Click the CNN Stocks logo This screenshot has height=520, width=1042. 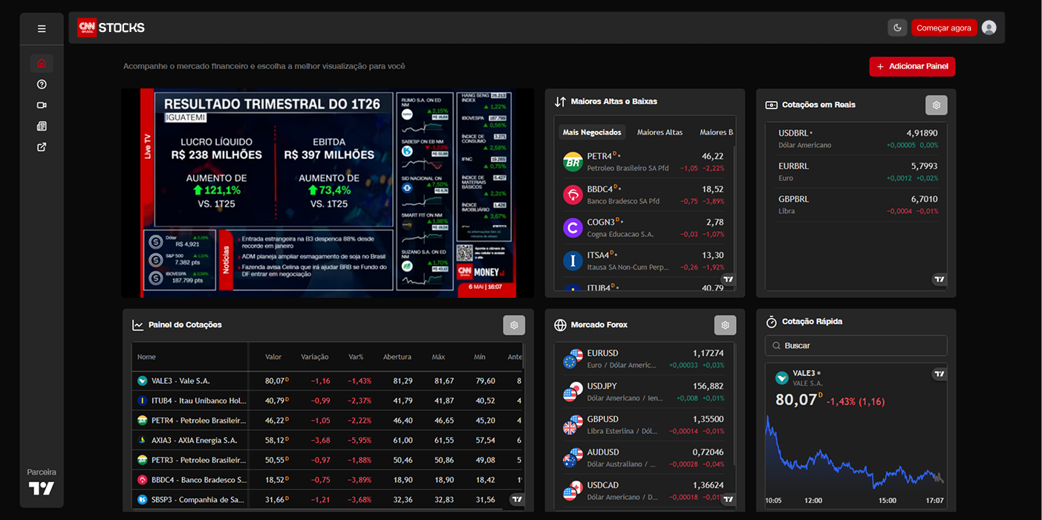(x=111, y=27)
